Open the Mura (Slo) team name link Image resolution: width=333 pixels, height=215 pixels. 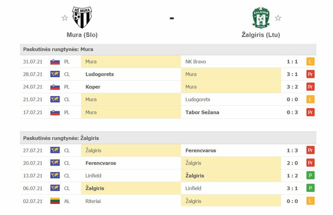pos(82,35)
